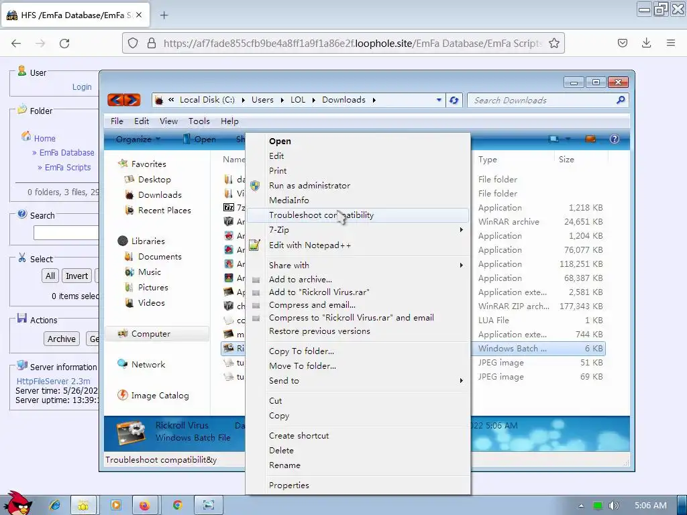The height and width of the screenshot is (515, 687).
Task: Toggle the preview pane icon in Explorer
Action: click(590, 139)
